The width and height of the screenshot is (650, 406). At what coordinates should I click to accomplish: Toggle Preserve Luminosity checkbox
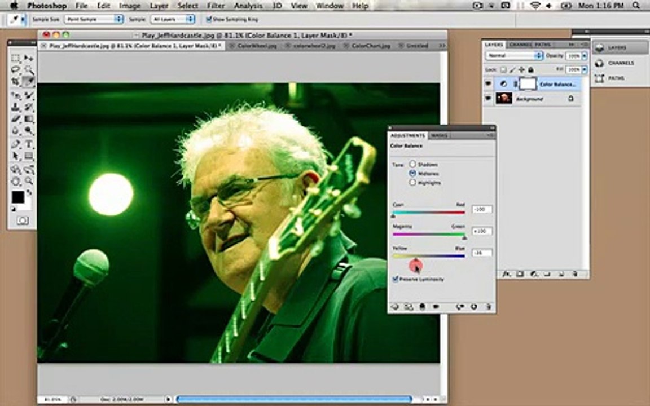(x=396, y=279)
